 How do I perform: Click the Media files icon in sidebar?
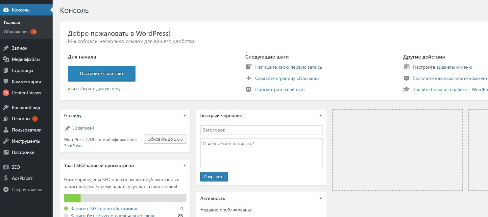point(6,59)
